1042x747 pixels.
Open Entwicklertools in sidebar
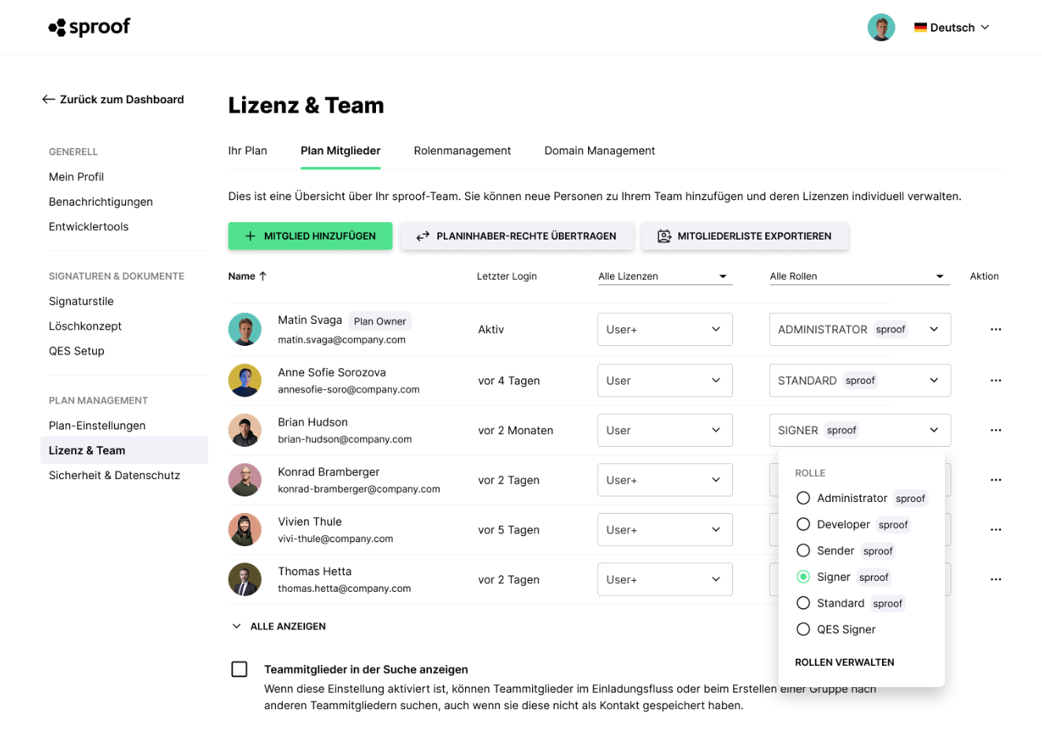pyautogui.click(x=88, y=226)
